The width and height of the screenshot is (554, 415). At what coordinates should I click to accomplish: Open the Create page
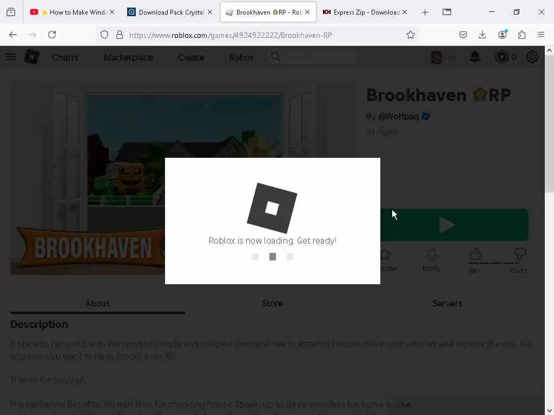click(x=191, y=57)
